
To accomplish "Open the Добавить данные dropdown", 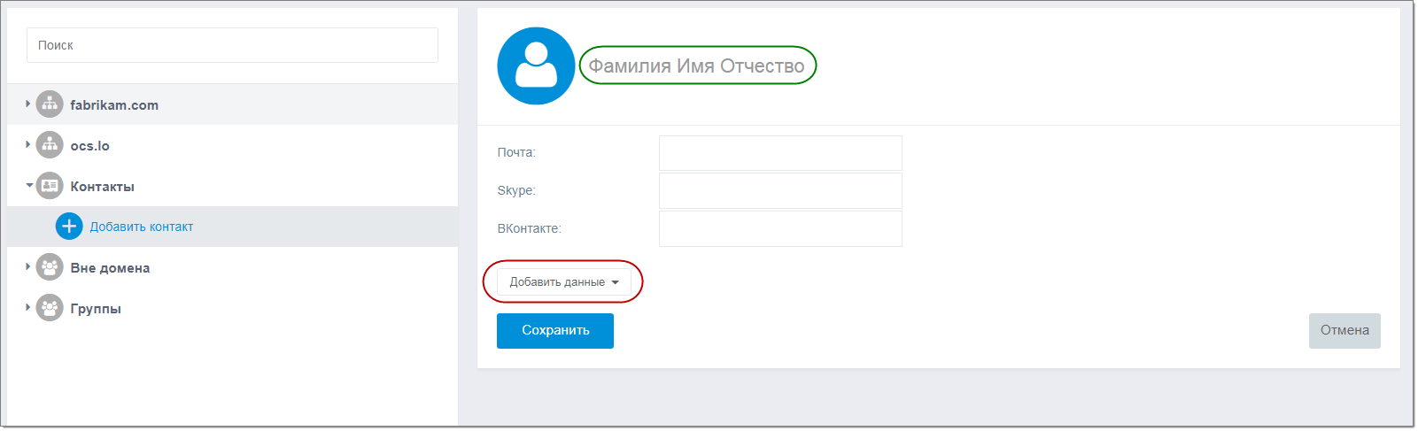I will click(x=563, y=282).
